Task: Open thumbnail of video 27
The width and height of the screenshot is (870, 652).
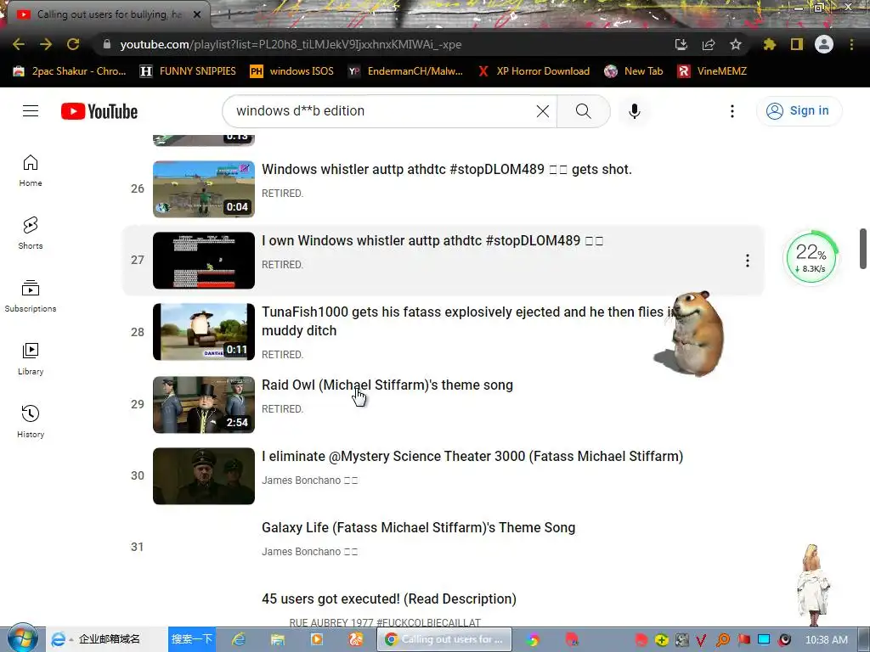Action: (x=204, y=260)
